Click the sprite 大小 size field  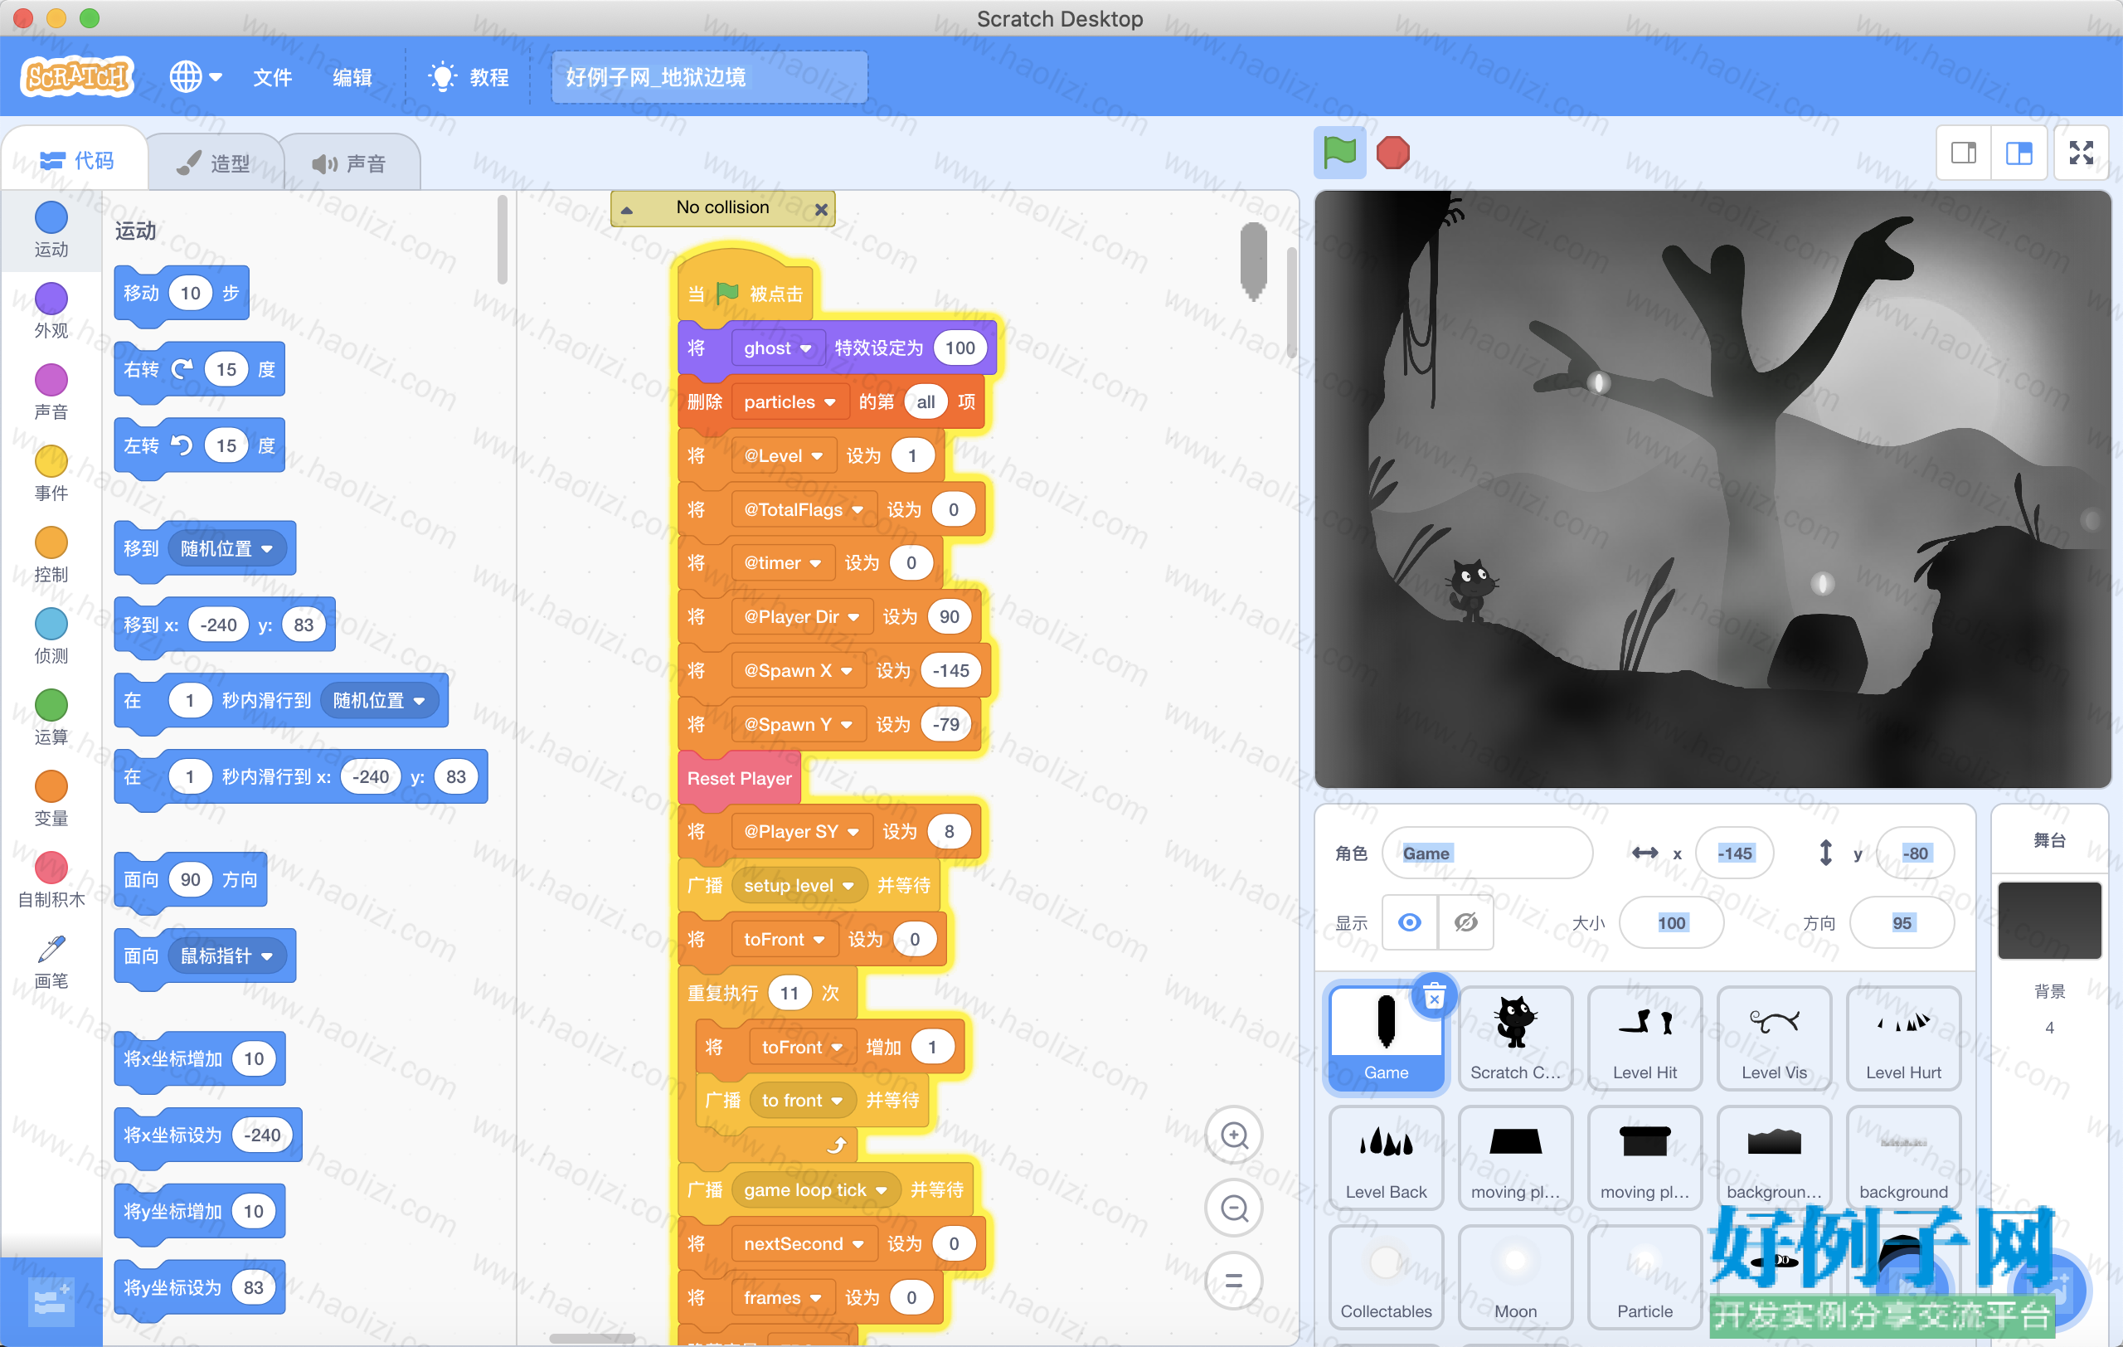tap(1671, 922)
